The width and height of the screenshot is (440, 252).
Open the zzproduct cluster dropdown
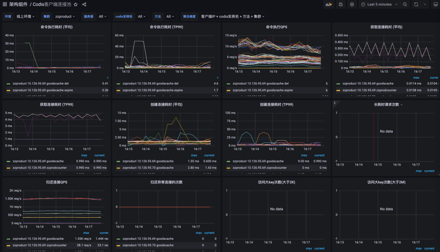[x=65, y=17]
